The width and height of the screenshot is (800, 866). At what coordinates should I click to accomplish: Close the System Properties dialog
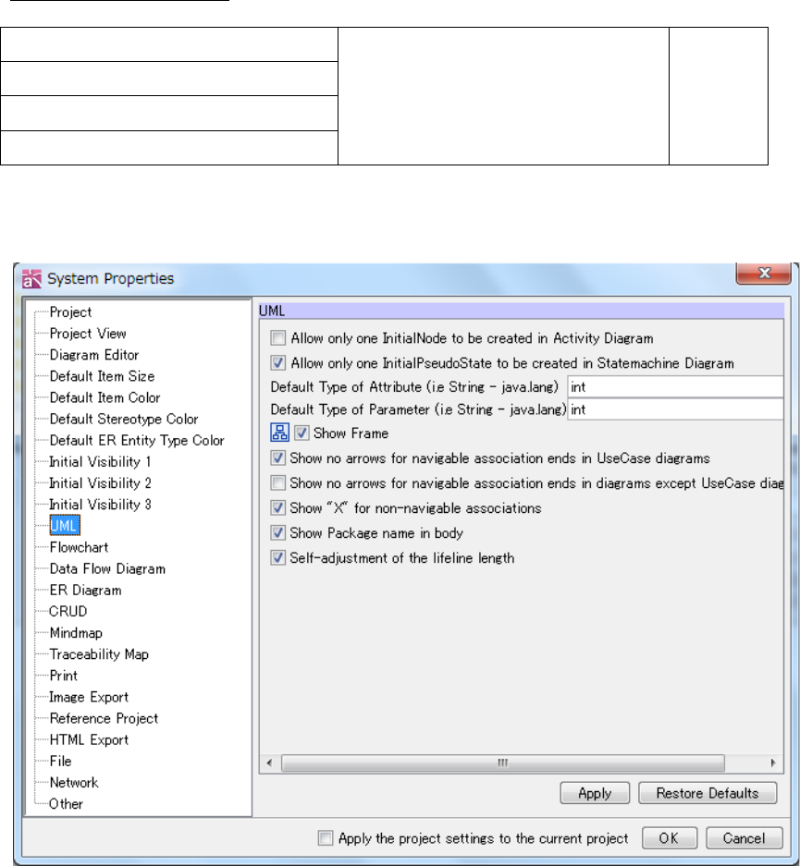coord(764,273)
